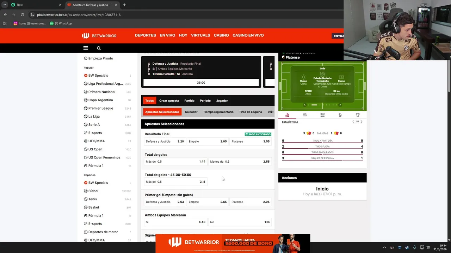
Task: Open the volume speaker tray icon
Action: (428, 247)
